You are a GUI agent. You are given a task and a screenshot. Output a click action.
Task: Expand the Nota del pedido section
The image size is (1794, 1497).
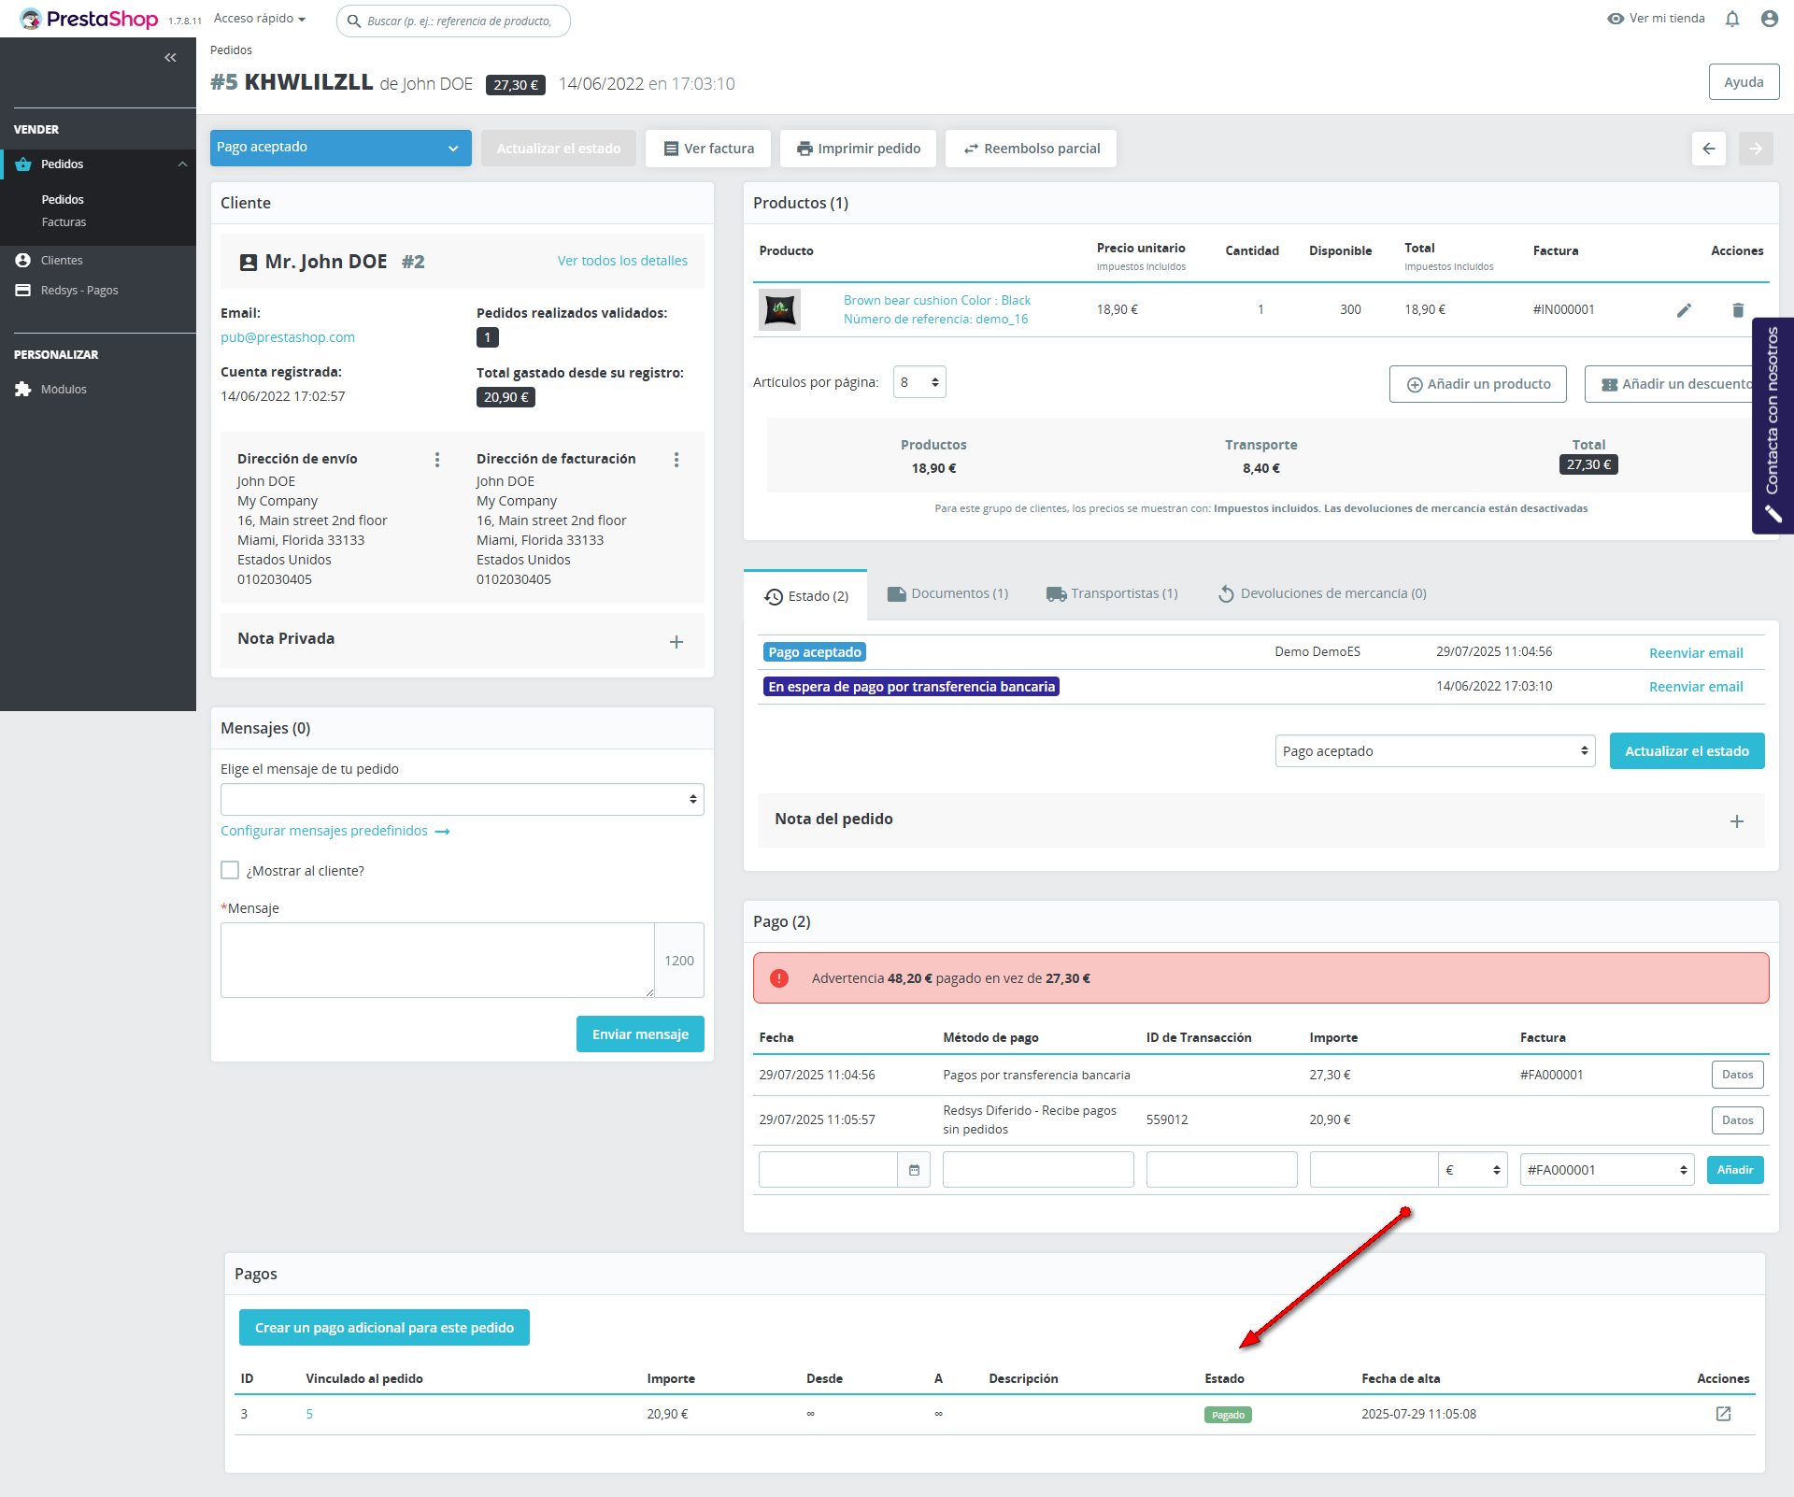[1736, 821]
